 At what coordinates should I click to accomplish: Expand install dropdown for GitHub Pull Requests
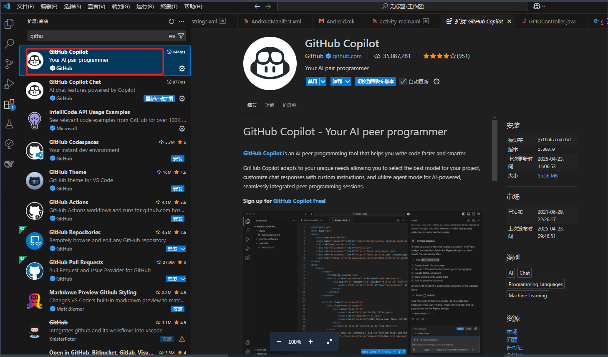(x=182, y=279)
